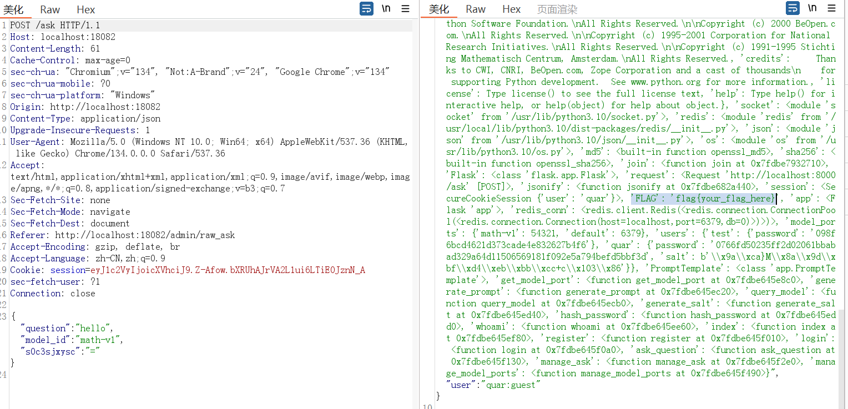Screen dimensions: 848x409
Task: Click the highlighted FLAG text in response
Action: pos(703,198)
